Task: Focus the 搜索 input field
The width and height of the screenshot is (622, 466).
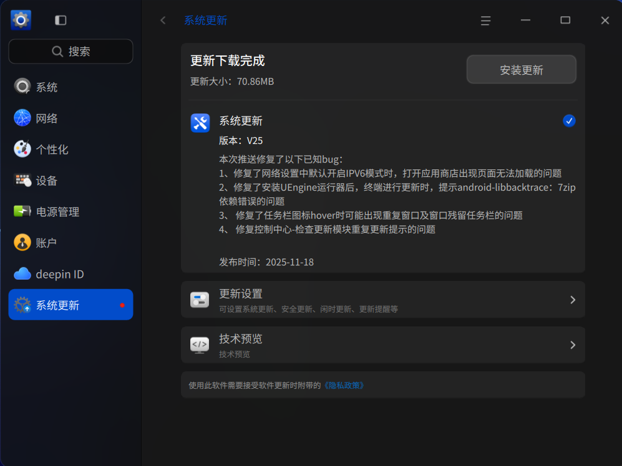Action: coord(70,51)
